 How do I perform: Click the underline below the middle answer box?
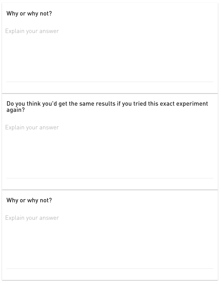(110, 178)
